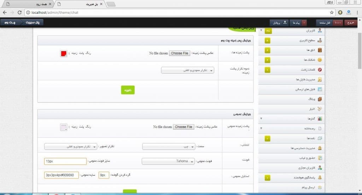Open the general font Tahoma dropdown

pyautogui.click(x=168, y=161)
